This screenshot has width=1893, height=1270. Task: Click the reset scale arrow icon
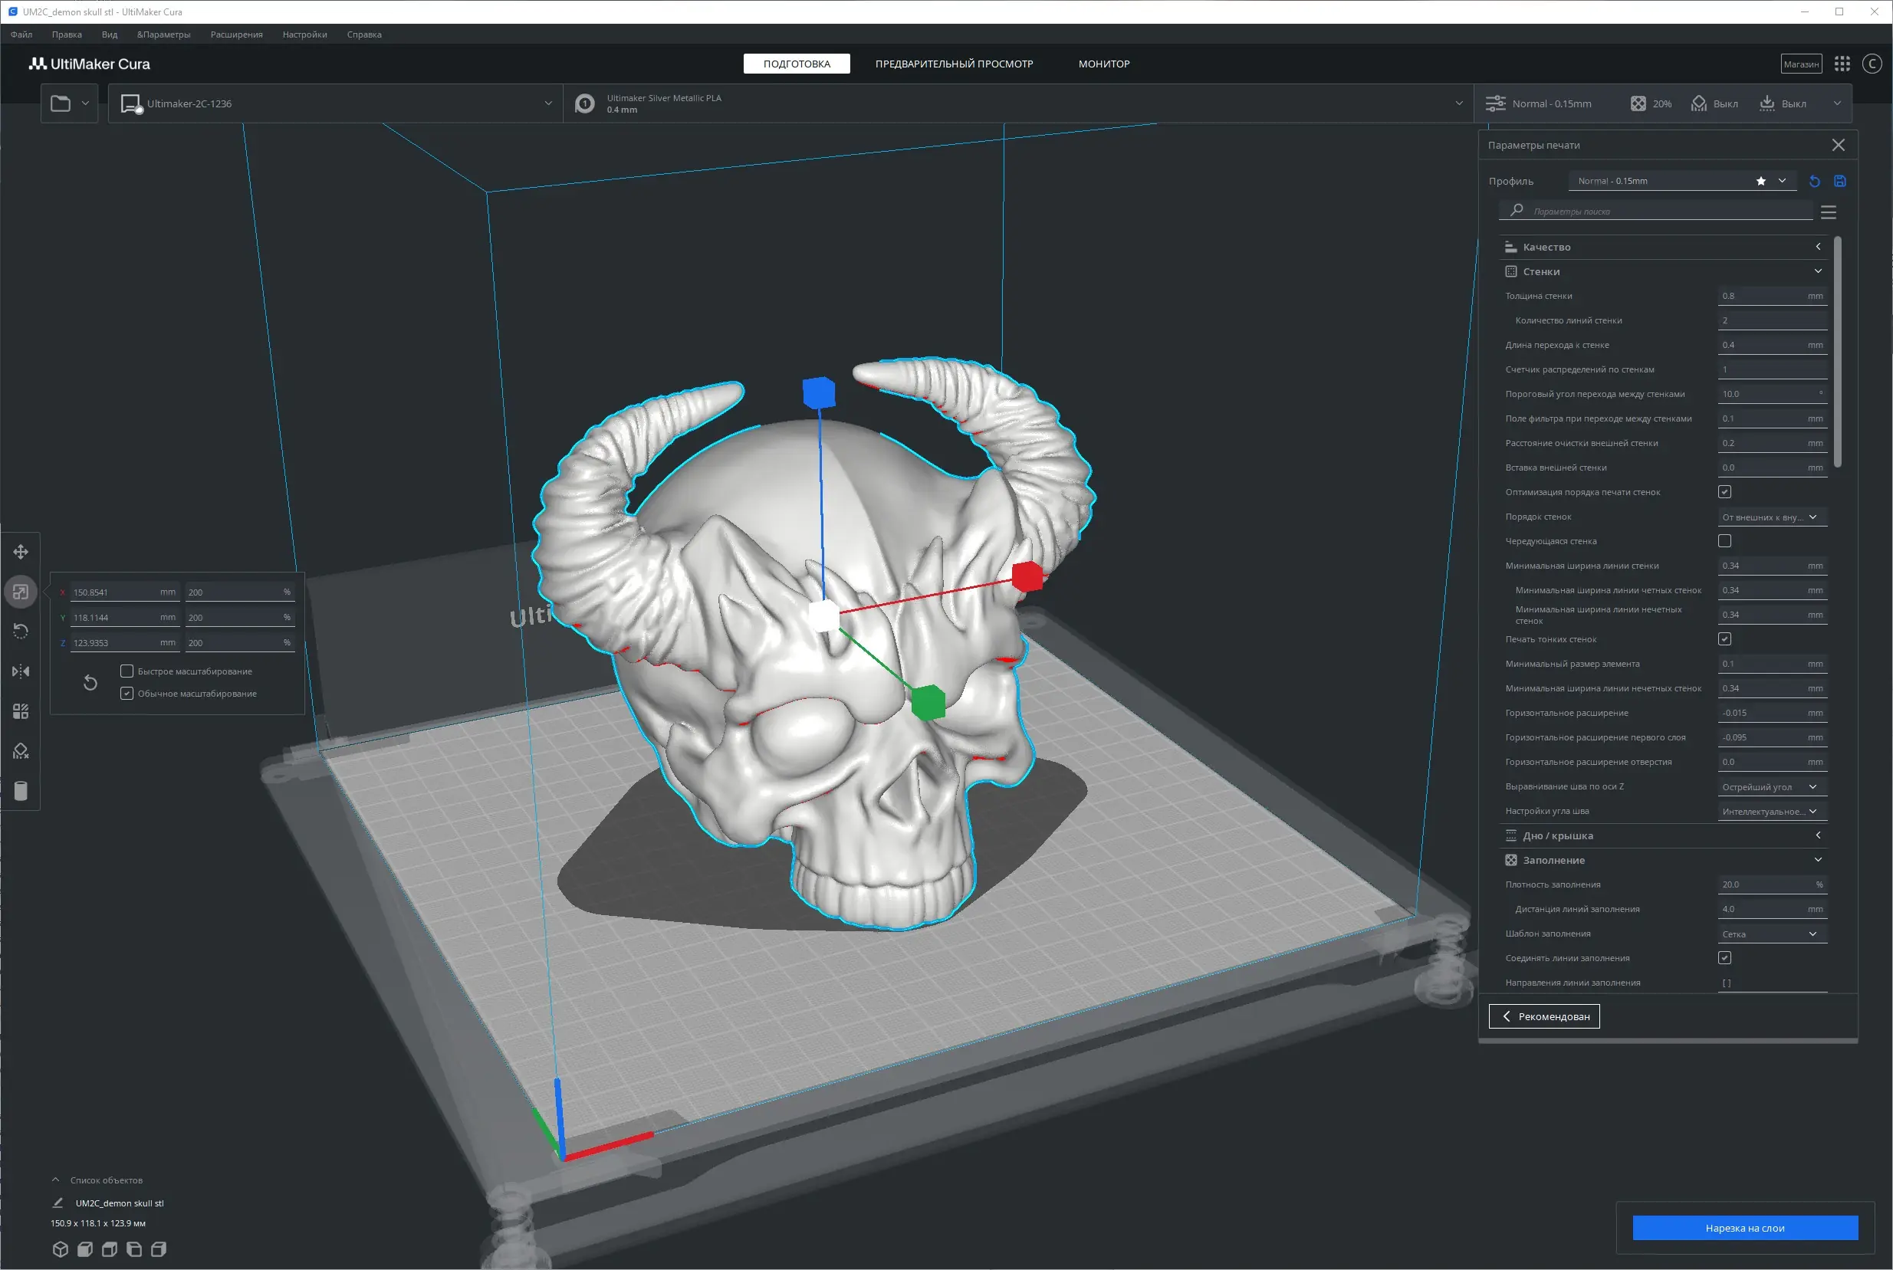tap(90, 683)
